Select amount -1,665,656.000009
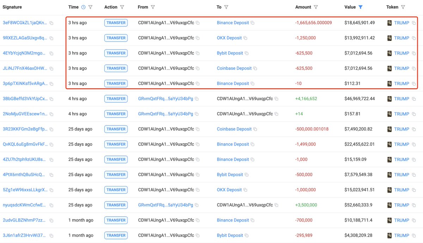The height and width of the screenshot is (243, 423). click(x=313, y=23)
